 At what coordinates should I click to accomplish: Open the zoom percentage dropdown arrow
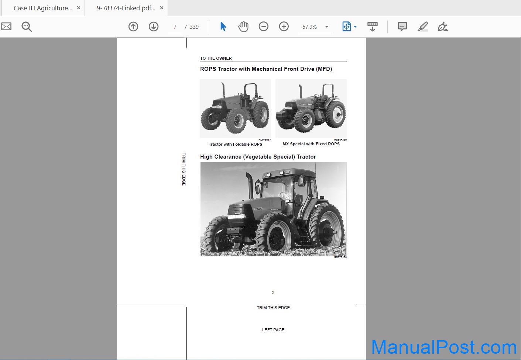327,27
